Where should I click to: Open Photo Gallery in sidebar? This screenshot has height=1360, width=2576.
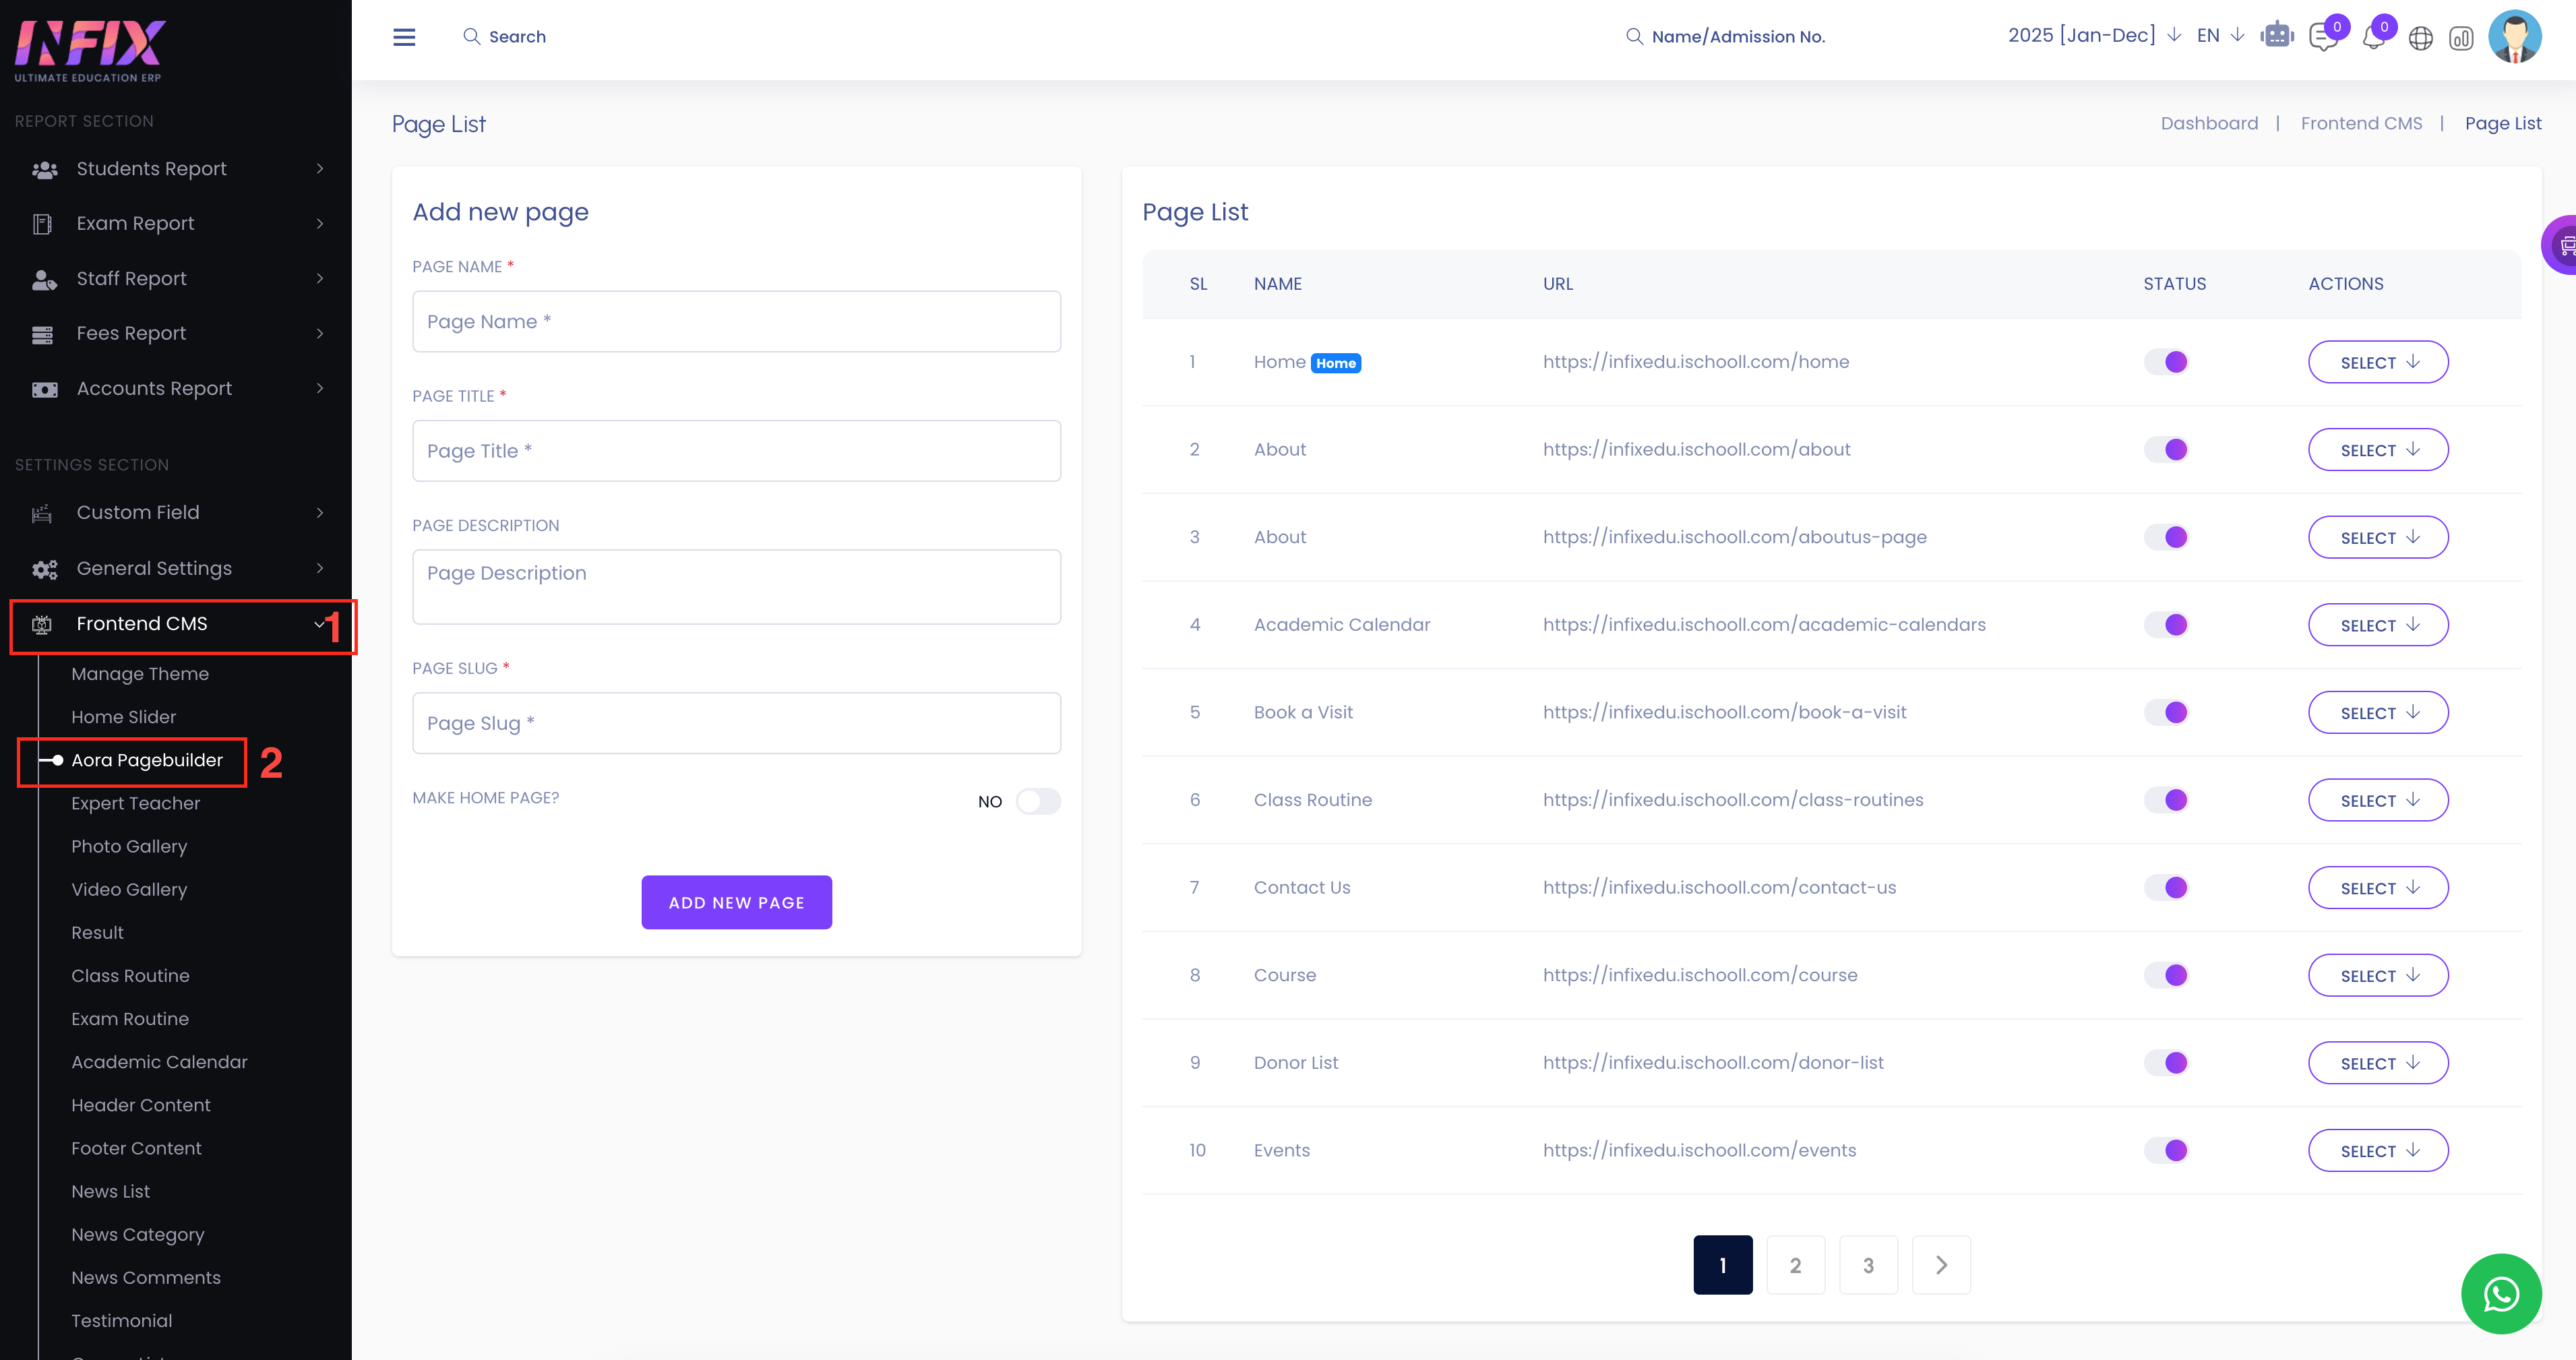[x=129, y=846]
